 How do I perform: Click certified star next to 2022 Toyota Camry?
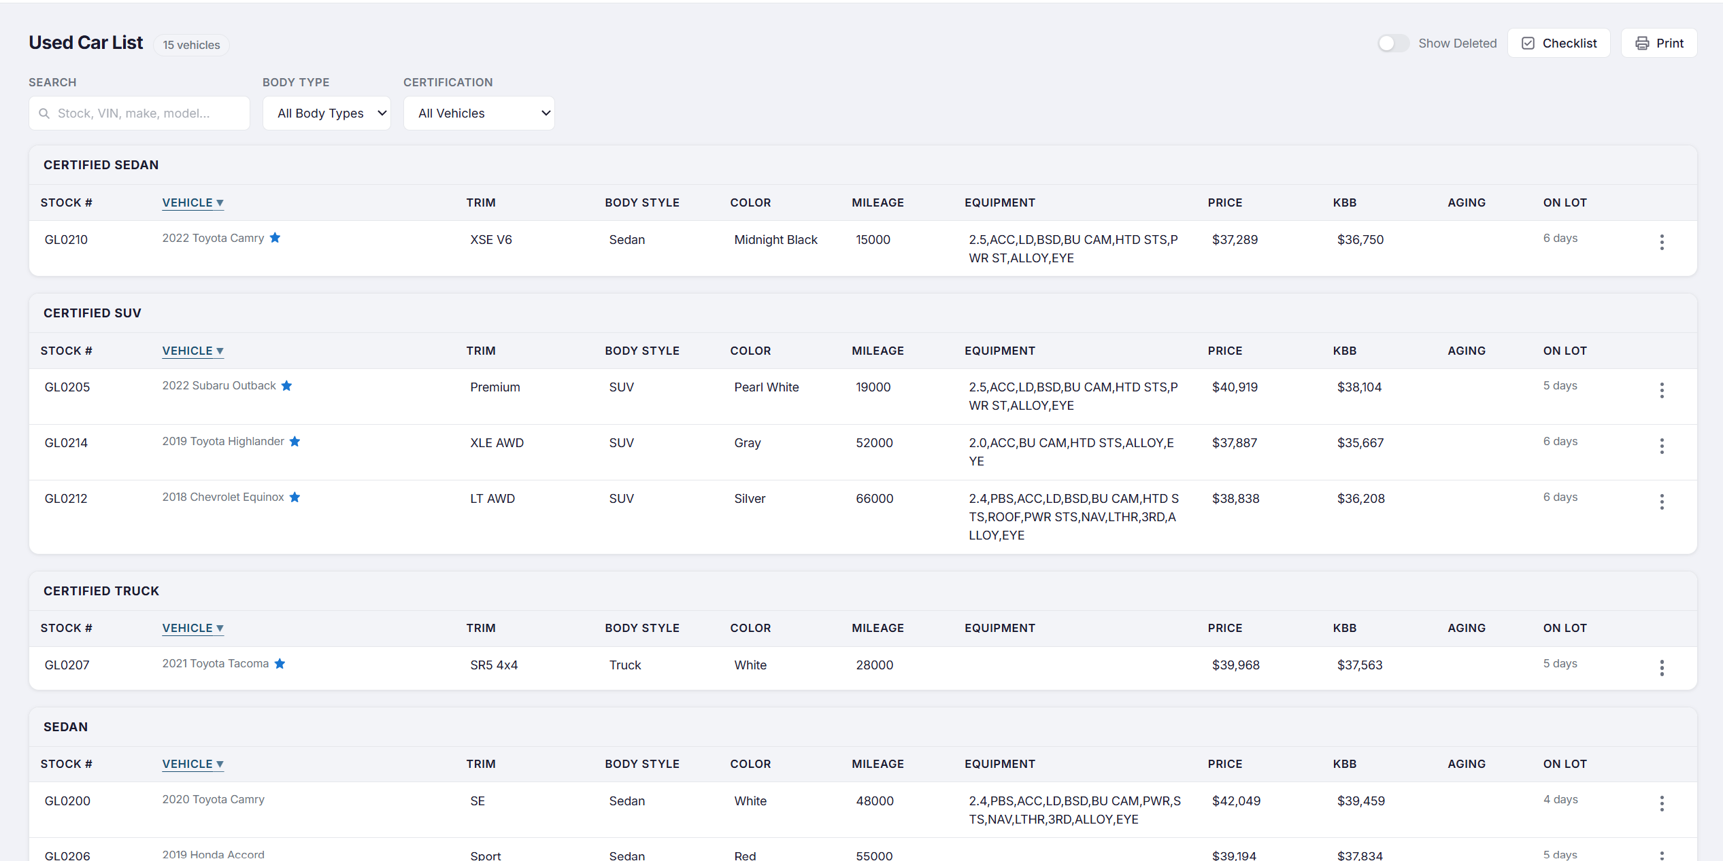tap(275, 238)
